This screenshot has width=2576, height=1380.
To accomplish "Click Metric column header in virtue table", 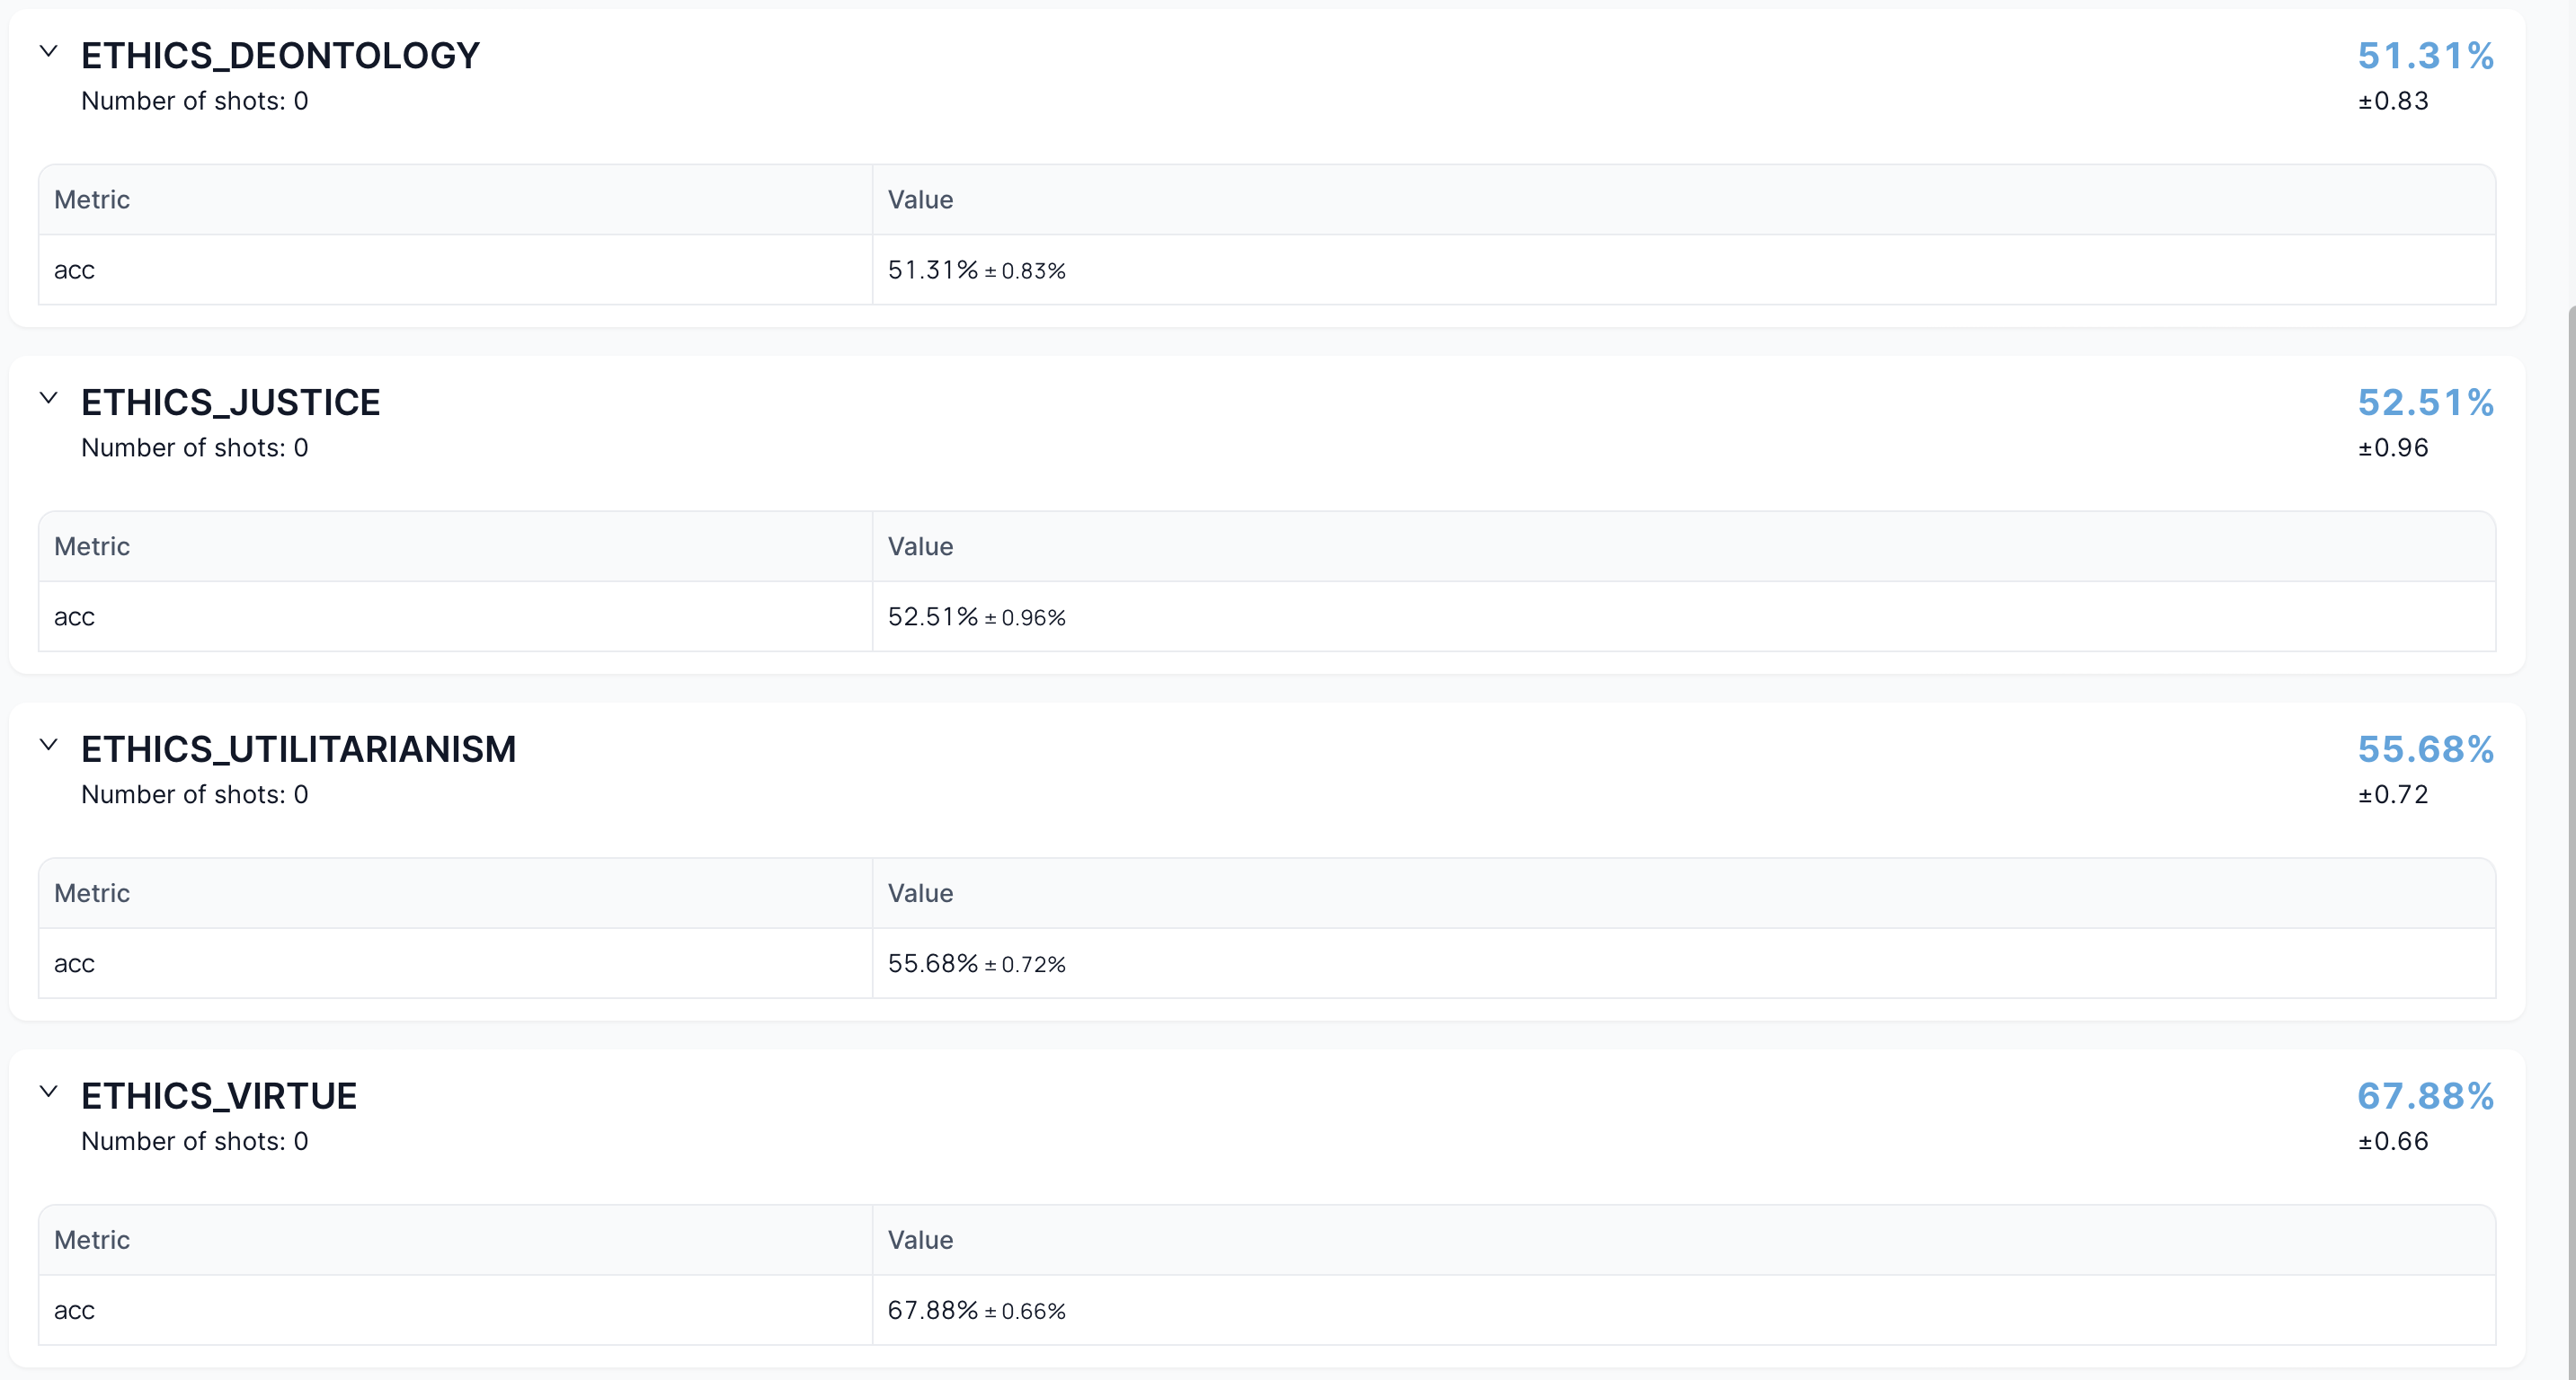I will 92,1240.
